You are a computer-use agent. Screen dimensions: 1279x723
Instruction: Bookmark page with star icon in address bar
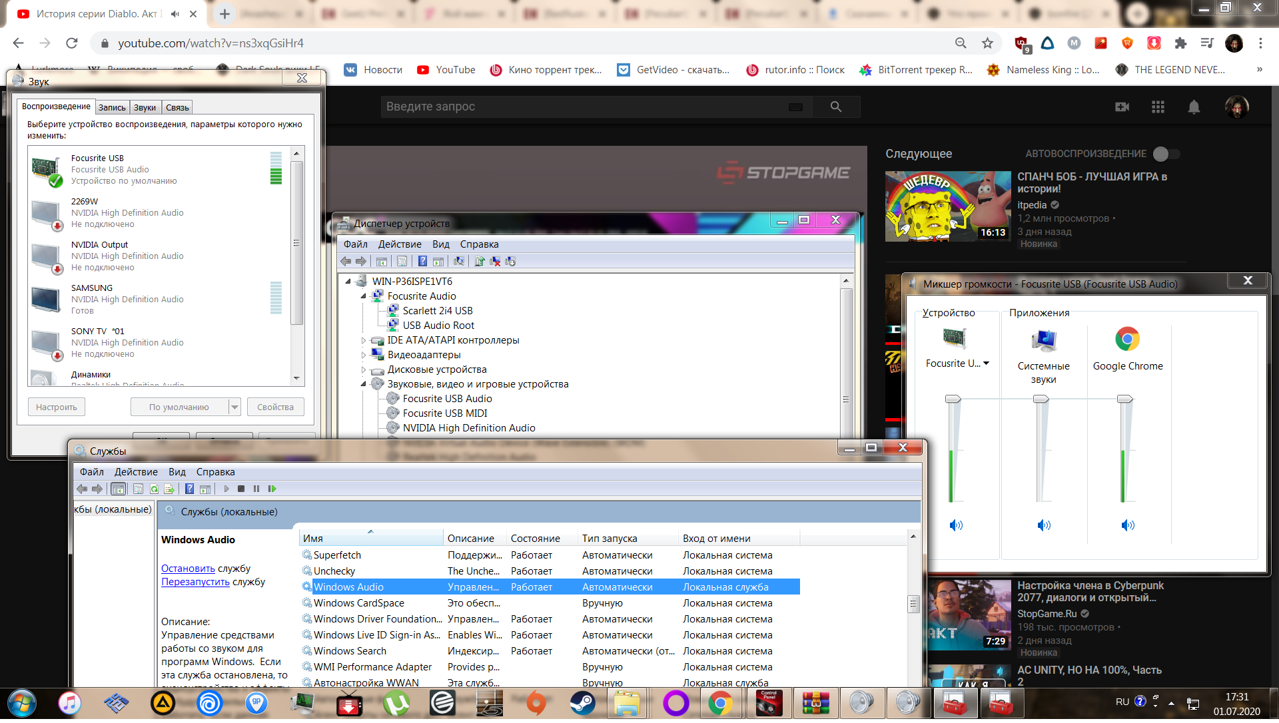click(987, 43)
